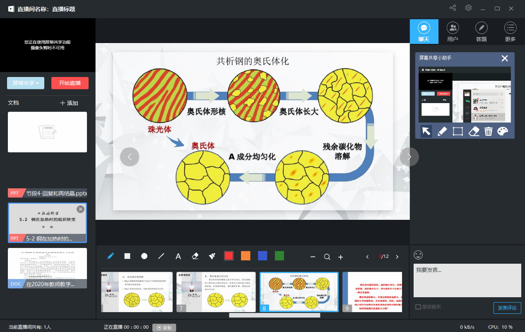This screenshot has width=525, height=332.
Task: Open the Quiz tab
Action: click(481, 32)
